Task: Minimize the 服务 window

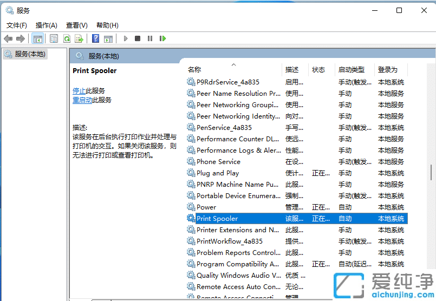Action: 375,11
